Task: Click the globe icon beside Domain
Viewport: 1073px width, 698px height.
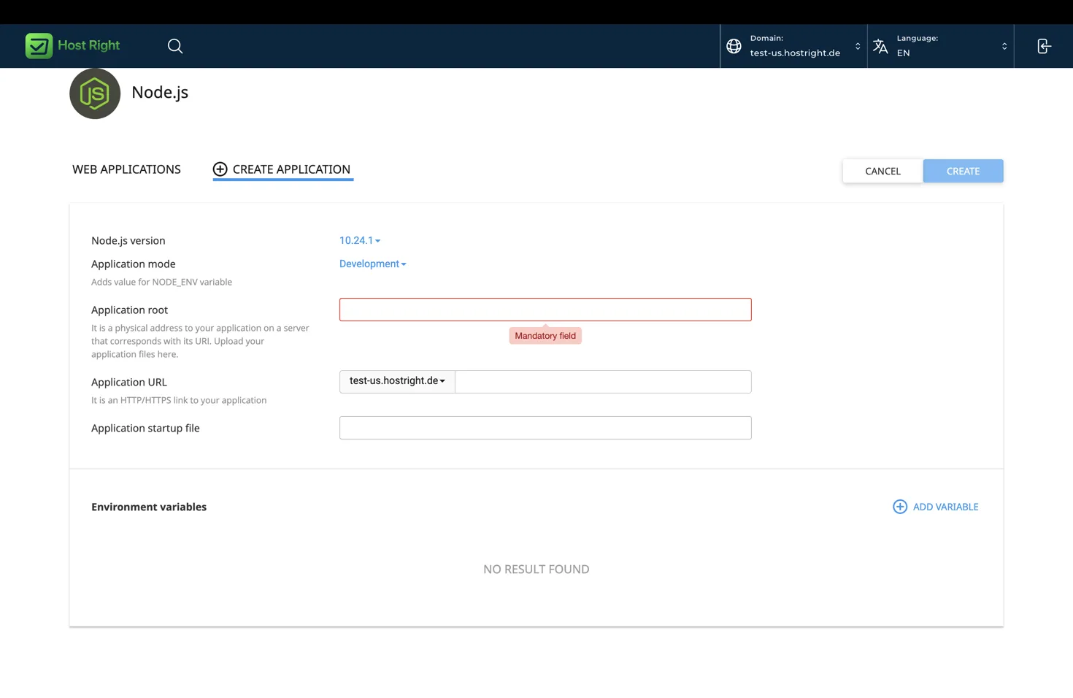Action: pos(734,46)
